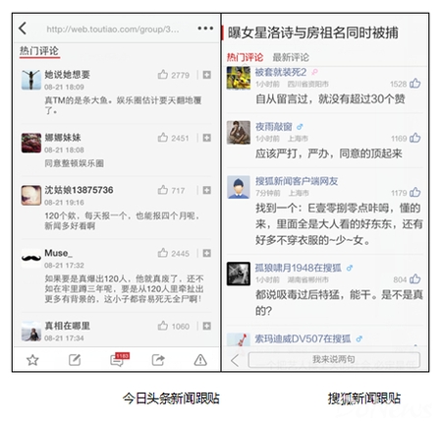Write a comment with the pencil icon
442x428 pixels.
[75, 360]
